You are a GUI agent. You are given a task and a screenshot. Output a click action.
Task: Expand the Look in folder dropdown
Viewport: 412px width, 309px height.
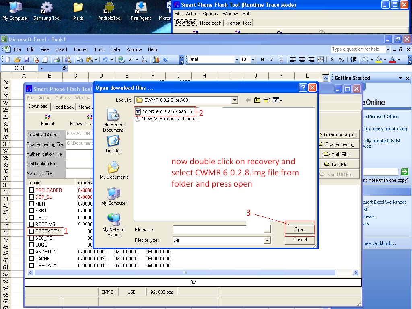click(235, 100)
